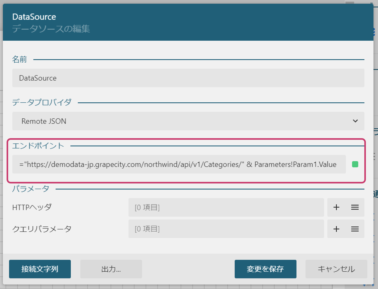Open the Remote JSON data provider dropdown
Image resolution: width=378 pixels, height=289 pixels.
pyautogui.click(x=188, y=121)
